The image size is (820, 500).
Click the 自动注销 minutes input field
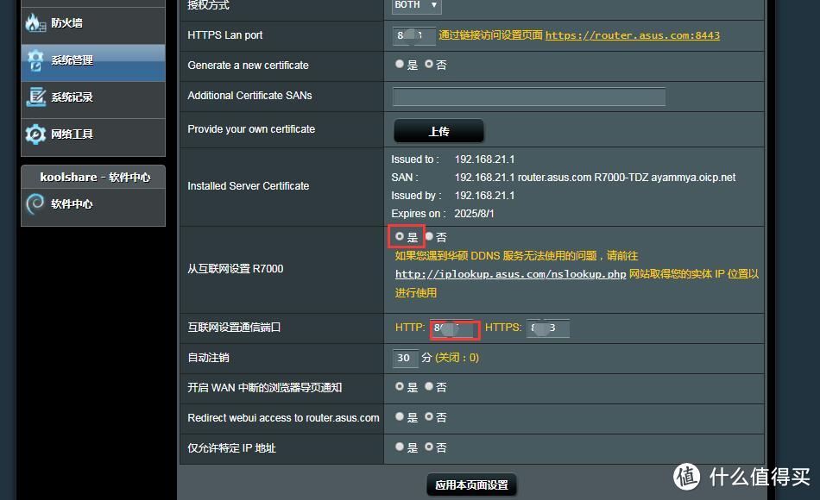(x=406, y=358)
